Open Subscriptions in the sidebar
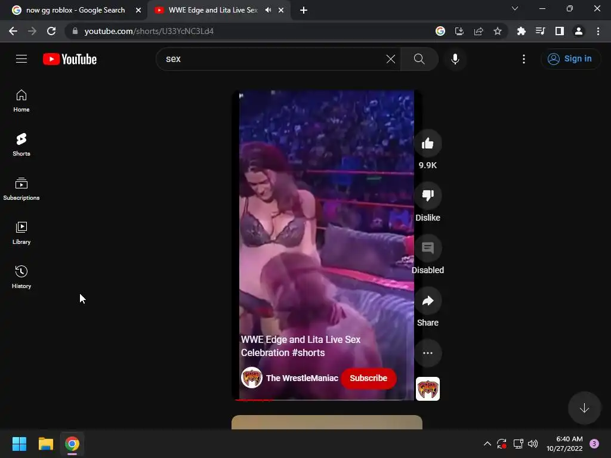This screenshot has height=458, width=611. pos(21,189)
